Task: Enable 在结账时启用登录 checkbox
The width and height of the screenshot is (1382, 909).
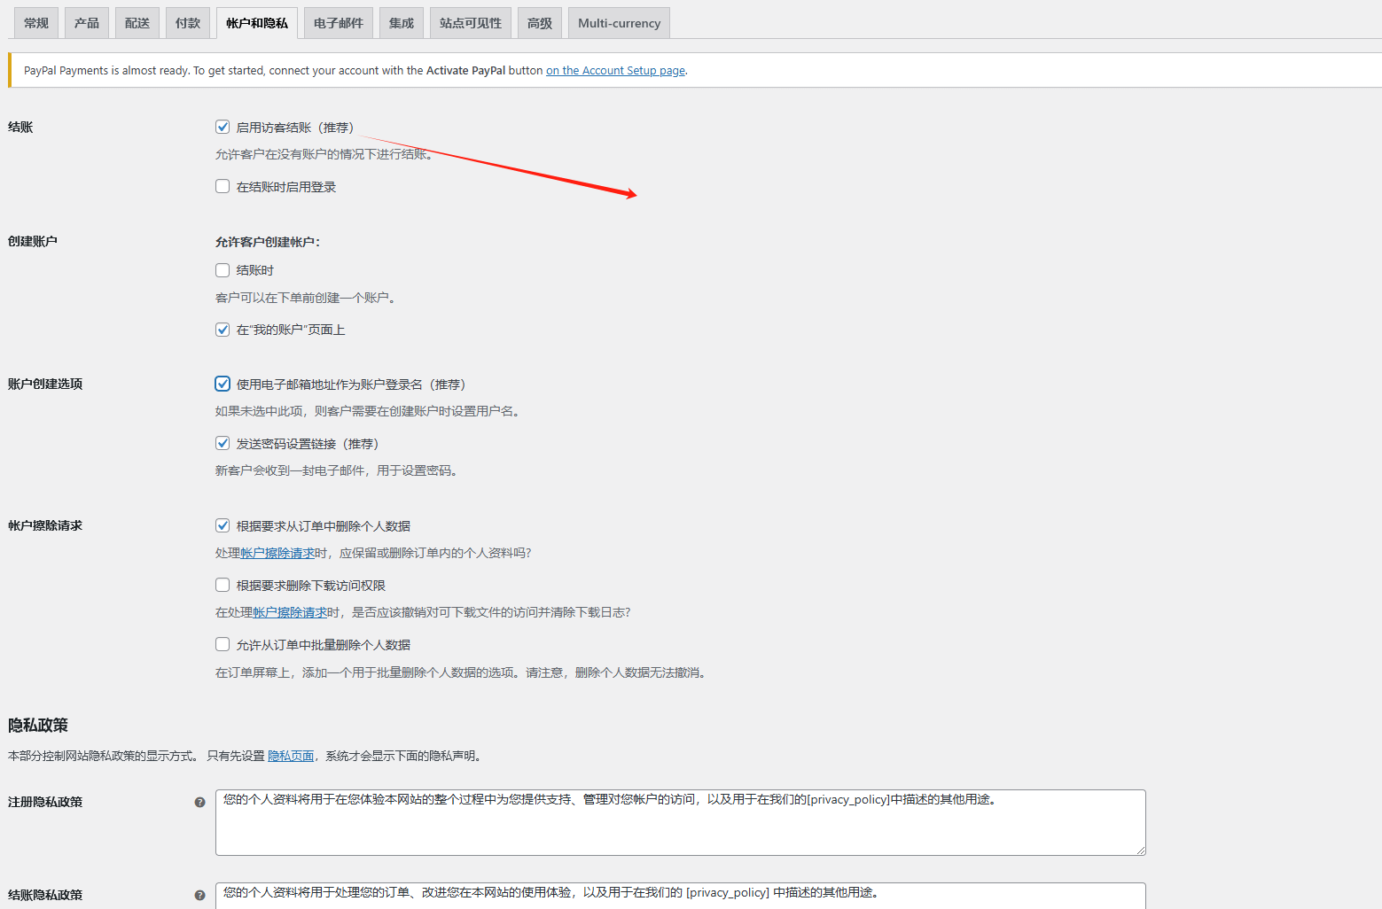Action: 223,187
